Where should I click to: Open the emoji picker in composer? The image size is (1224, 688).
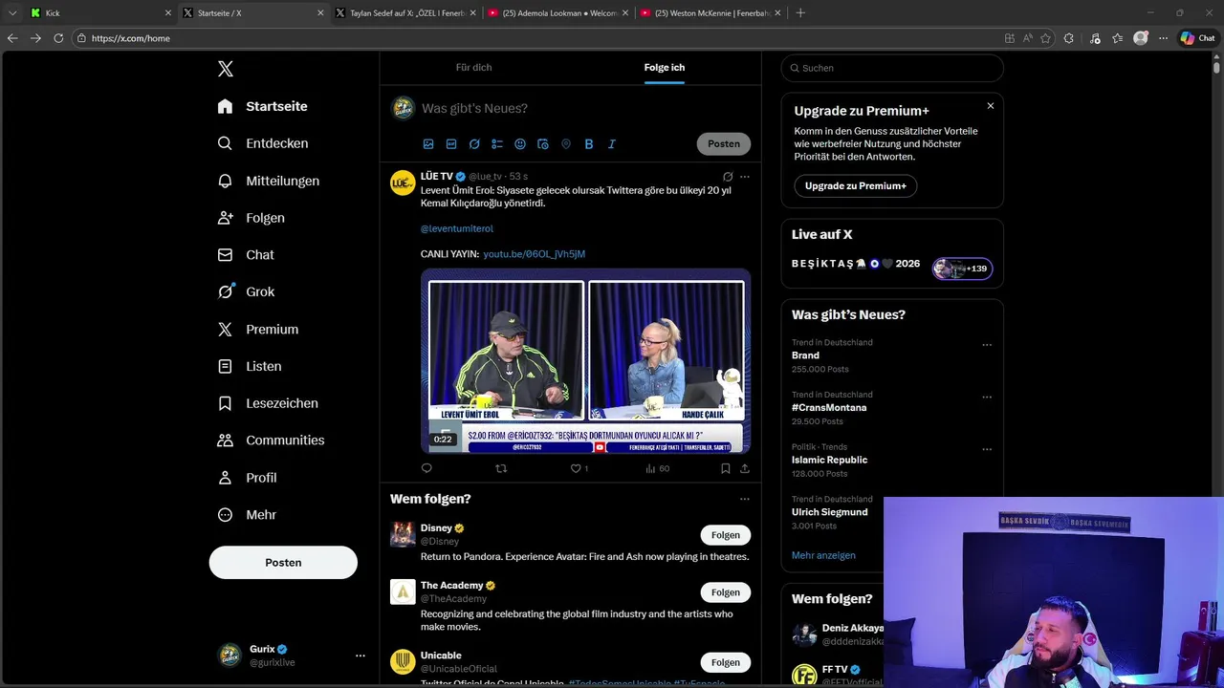tap(520, 144)
